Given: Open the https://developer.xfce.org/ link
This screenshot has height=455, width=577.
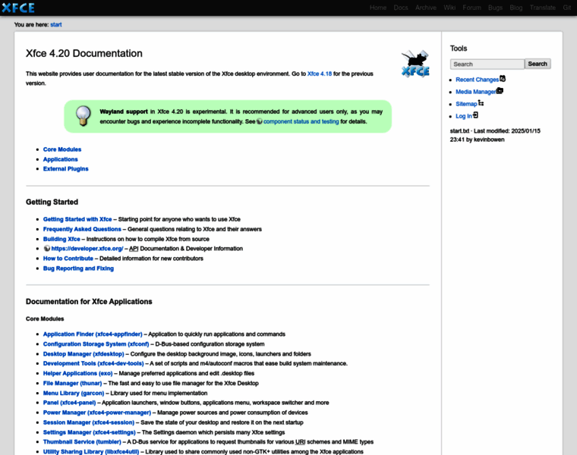Looking at the screenshot, I should coord(87,249).
